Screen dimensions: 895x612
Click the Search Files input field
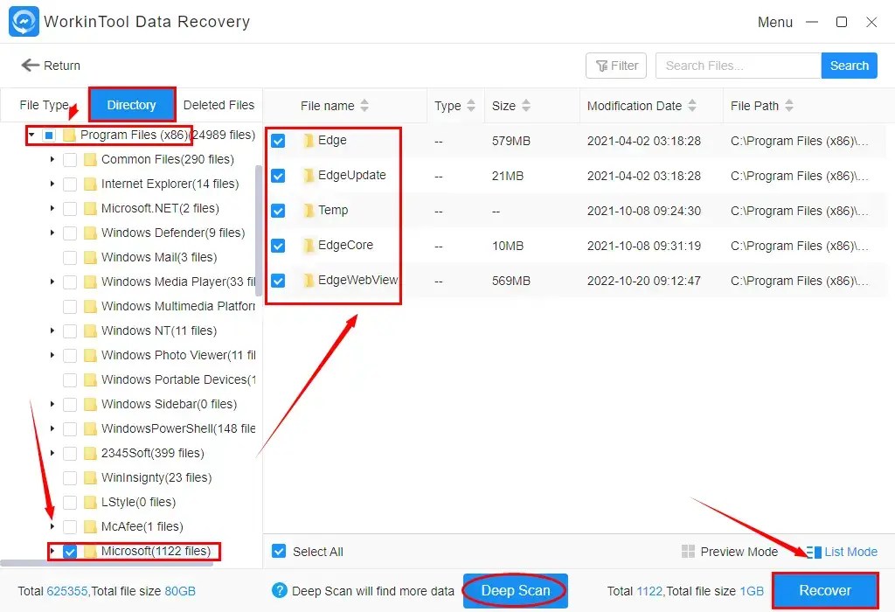point(737,65)
